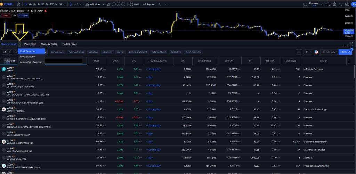Viewport: 356px width, 174px height.
Task: Redo the chart action
Action: coord(167,4)
